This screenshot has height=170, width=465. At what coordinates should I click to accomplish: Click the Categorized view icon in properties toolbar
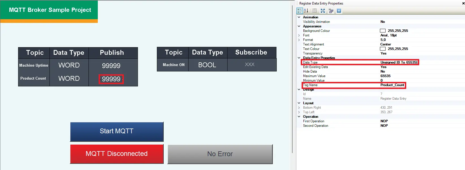point(300,11)
